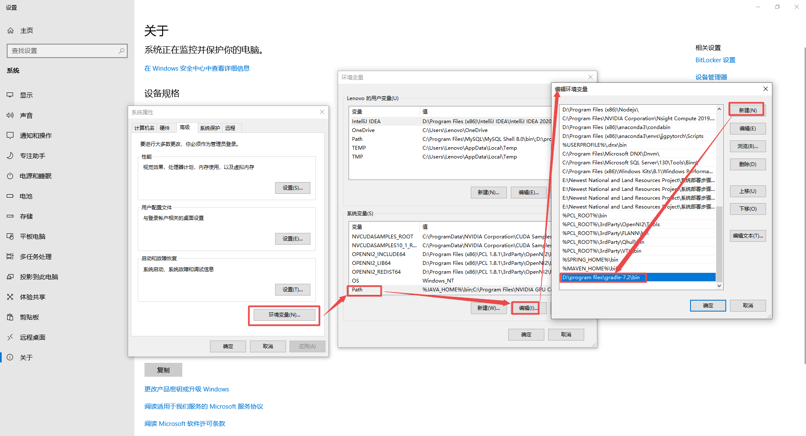806x436 pixels.
Task: Open About info icon in sidebar
Action: pyautogui.click(x=10, y=357)
